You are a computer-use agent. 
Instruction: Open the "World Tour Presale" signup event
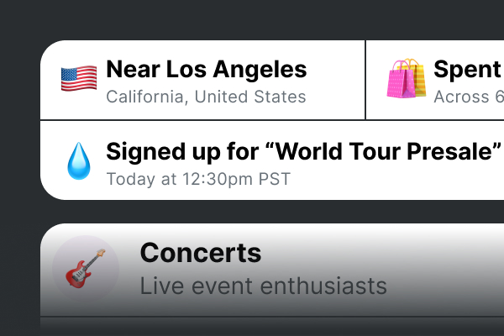point(298,151)
